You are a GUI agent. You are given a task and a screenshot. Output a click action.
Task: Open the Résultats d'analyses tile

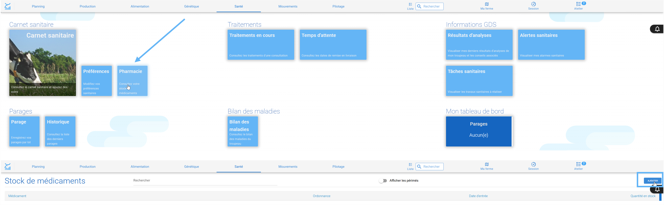click(x=479, y=45)
